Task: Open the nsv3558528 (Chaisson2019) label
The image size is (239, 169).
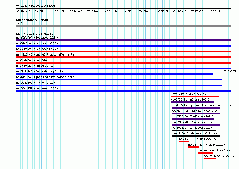Action: coord(192,128)
